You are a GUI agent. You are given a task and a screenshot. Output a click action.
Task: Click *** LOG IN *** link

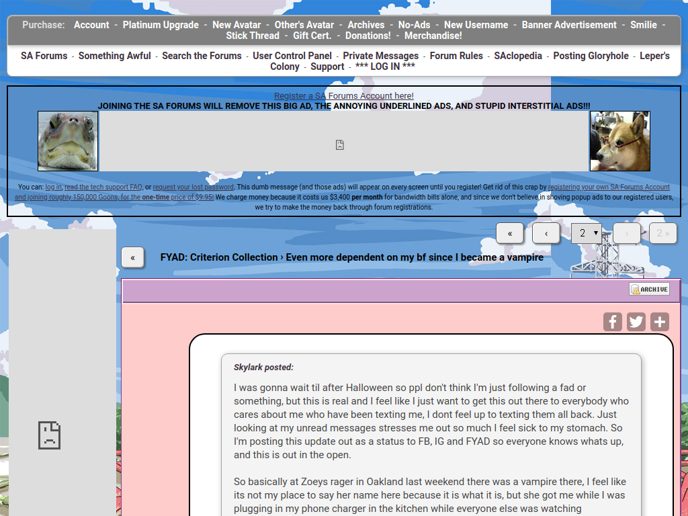[385, 67]
